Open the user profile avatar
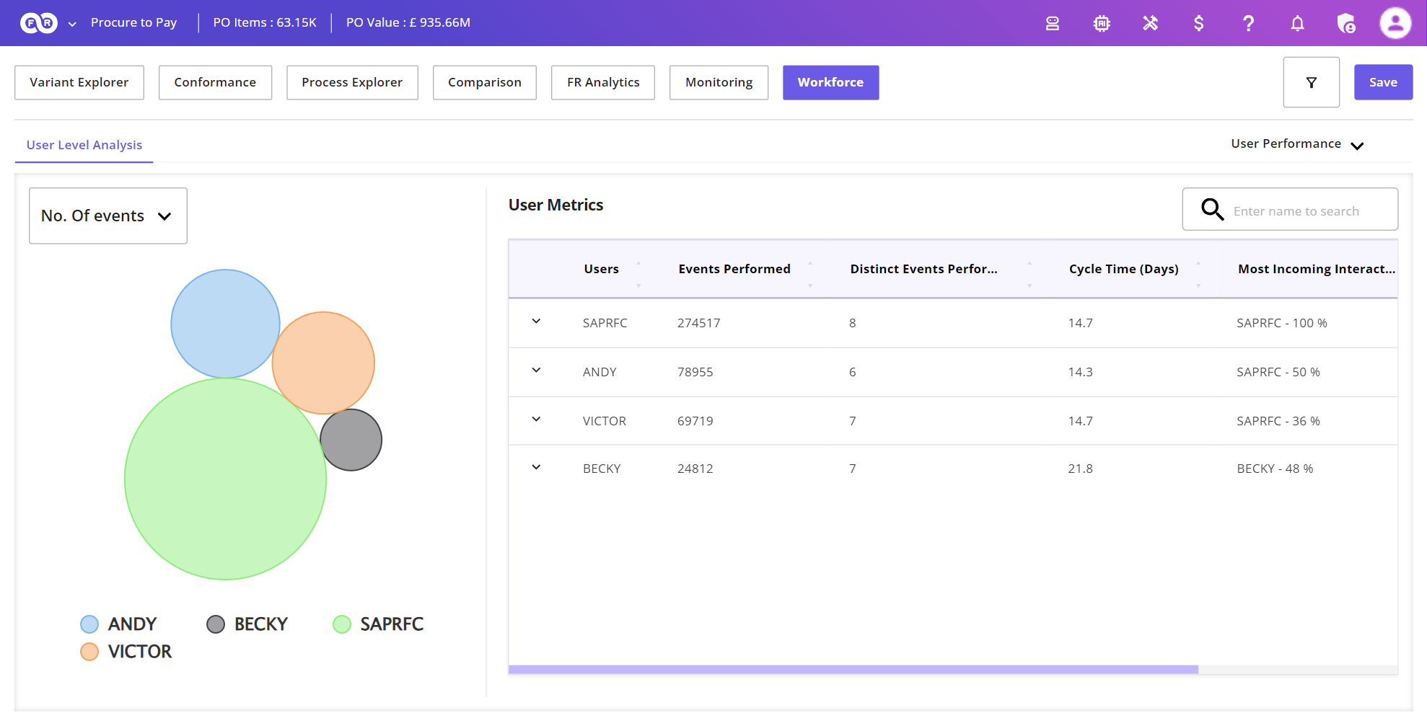The width and height of the screenshot is (1427, 718). coord(1395,23)
